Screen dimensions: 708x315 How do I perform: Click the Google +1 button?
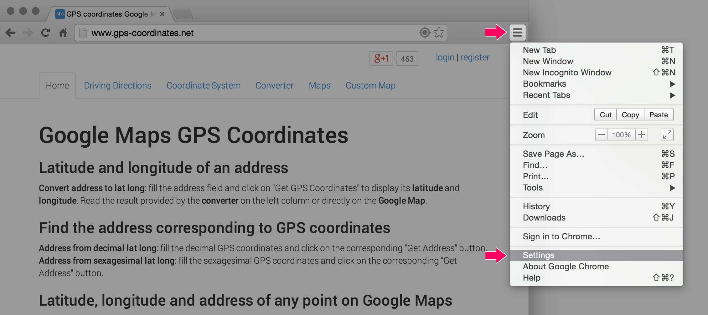(x=381, y=58)
